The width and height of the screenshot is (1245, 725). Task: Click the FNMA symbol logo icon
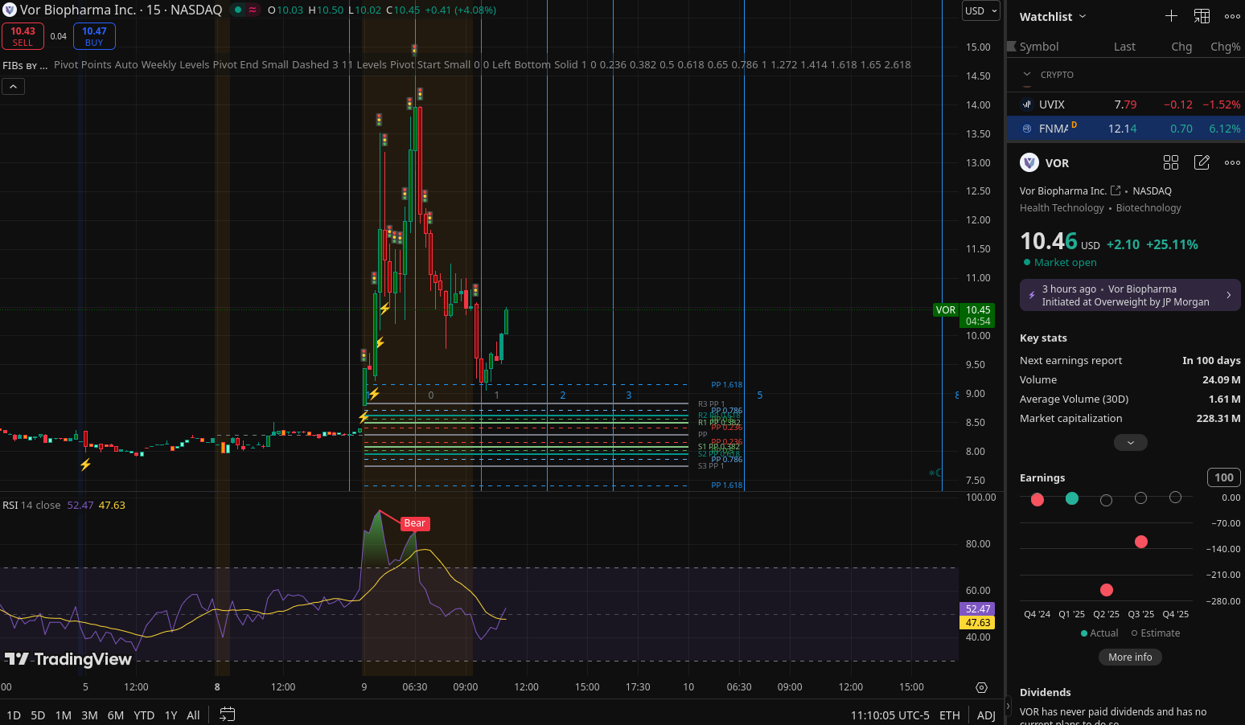pos(1027,129)
